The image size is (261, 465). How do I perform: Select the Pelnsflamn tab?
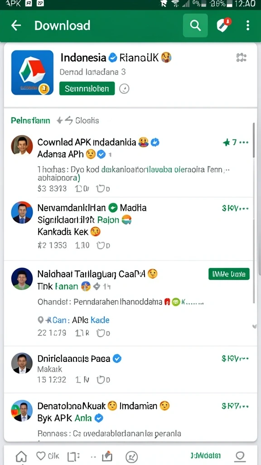(x=30, y=121)
